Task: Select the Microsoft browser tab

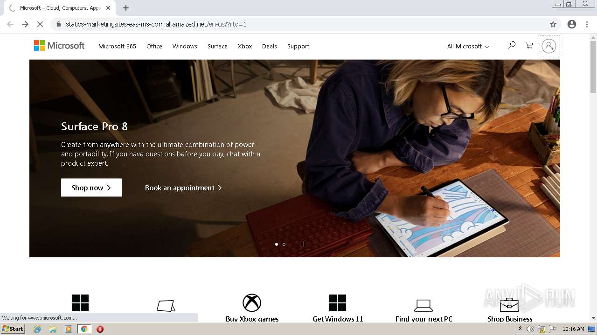Action: tap(60, 8)
